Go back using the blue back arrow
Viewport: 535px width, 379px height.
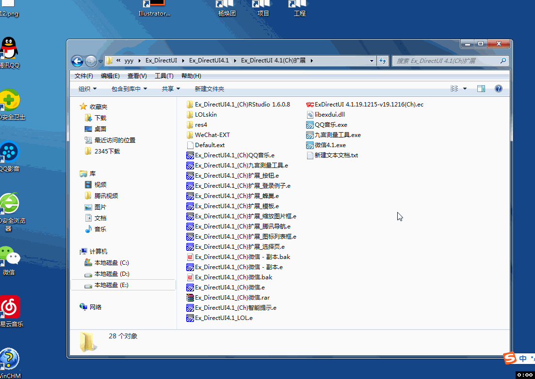click(78, 61)
